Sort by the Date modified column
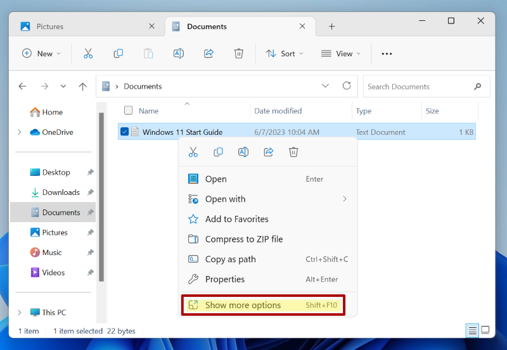Image resolution: width=507 pixels, height=350 pixels. (x=278, y=111)
